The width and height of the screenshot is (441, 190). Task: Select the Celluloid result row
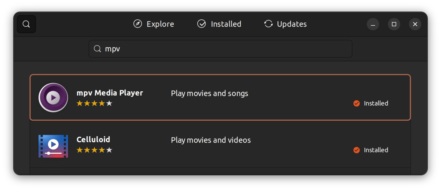[x=220, y=146]
